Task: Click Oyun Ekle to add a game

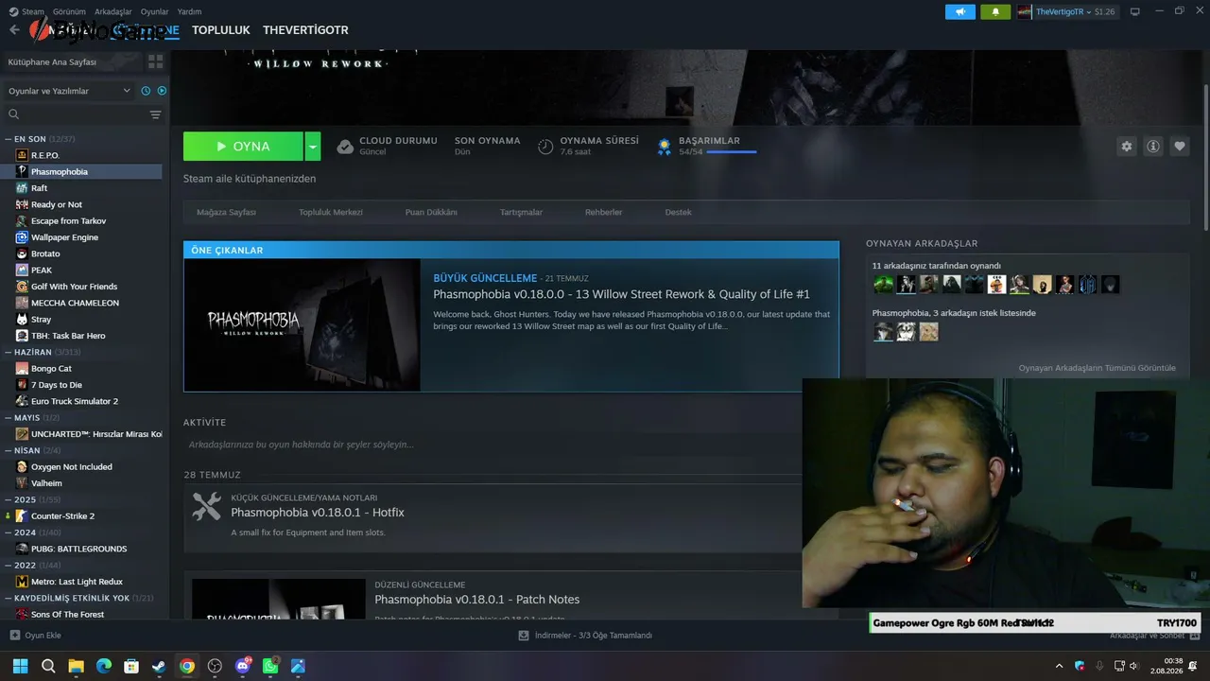Action: pyautogui.click(x=43, y=636)
